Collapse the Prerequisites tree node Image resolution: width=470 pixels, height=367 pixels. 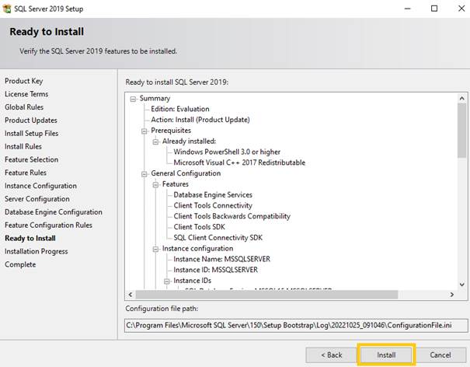click(144, 131)
